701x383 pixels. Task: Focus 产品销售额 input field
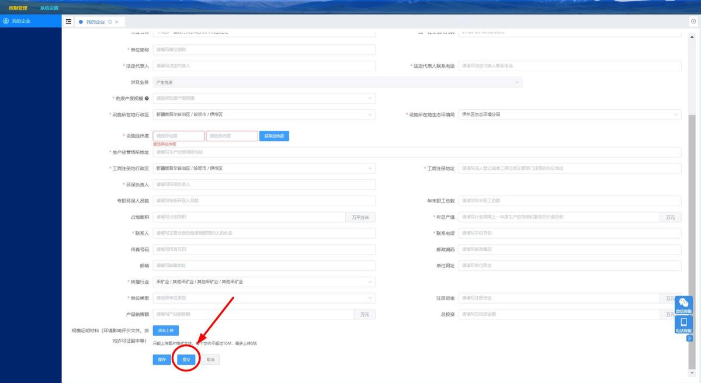(x=254, y=314)
